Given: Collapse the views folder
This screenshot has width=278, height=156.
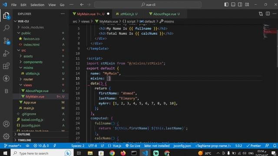Looking at the screenshot, I should point(27,85).
